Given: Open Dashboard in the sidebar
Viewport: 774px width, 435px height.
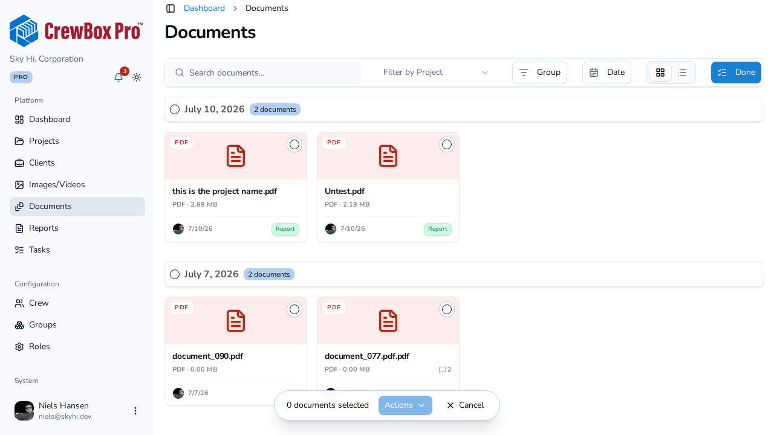Looking at the screenshot, I should tap(77, 120).
